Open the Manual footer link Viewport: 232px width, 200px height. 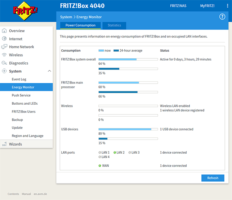coord(26,194)
